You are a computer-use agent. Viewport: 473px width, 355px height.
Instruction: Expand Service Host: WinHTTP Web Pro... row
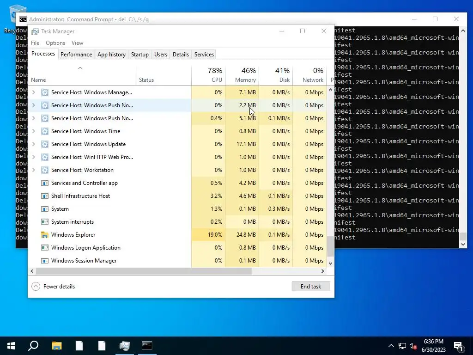[x=33, y=157]
